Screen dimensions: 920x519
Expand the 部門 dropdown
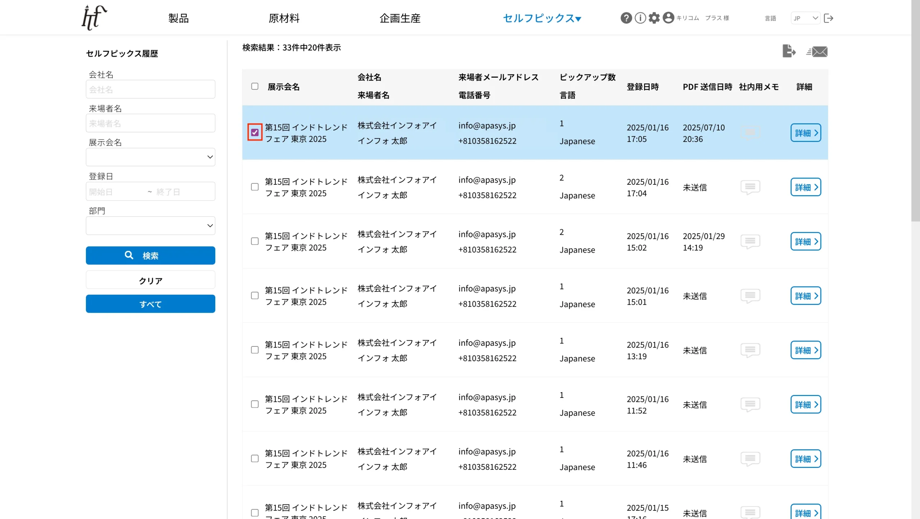(150, 226)
